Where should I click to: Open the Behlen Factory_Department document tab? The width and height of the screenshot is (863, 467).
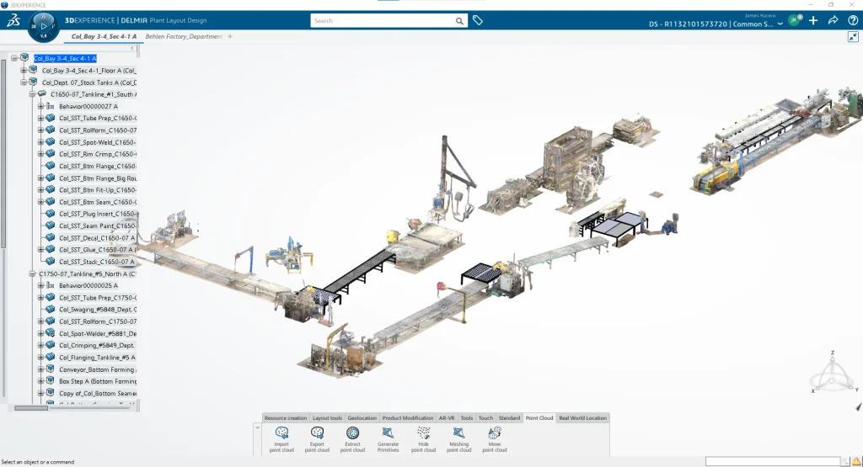click(x=183, y=37)
